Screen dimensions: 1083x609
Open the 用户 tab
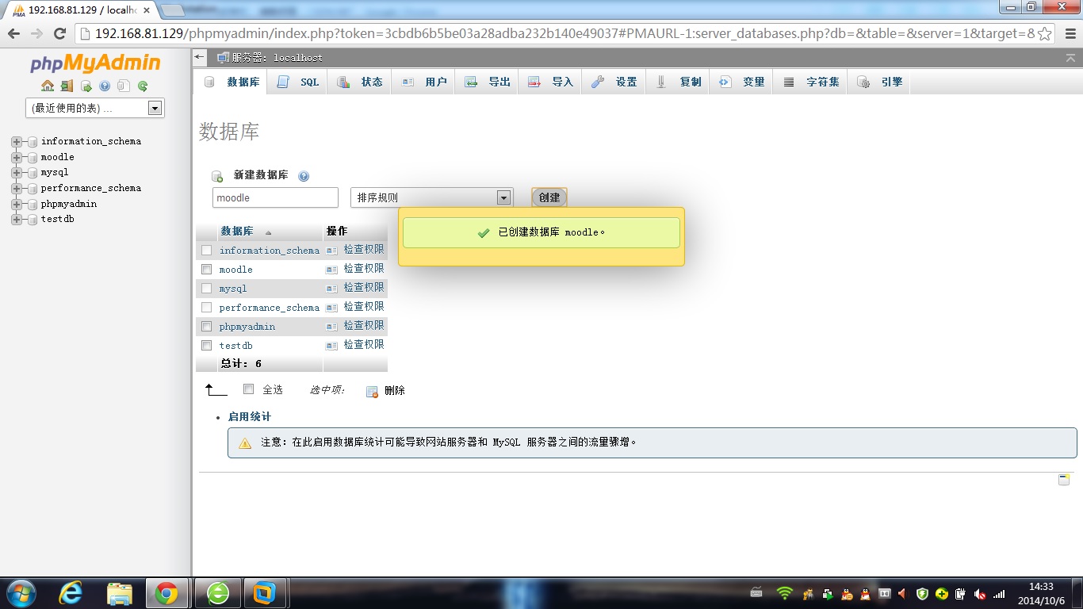pos(423,82)
